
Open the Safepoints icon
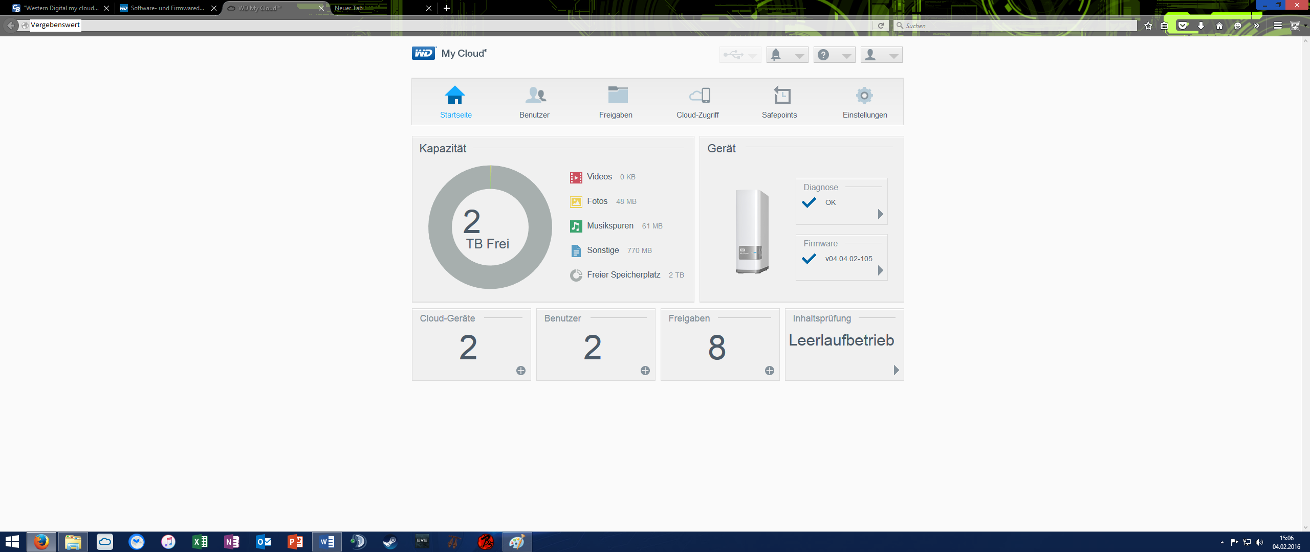[x=781, y=96]
